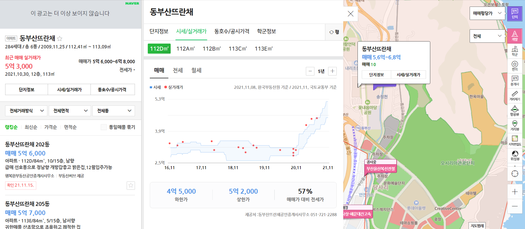Click 단지정보 button in left sidebar
Screen dimensions: 525x229
pyautogui.click(x=27, y=89)
